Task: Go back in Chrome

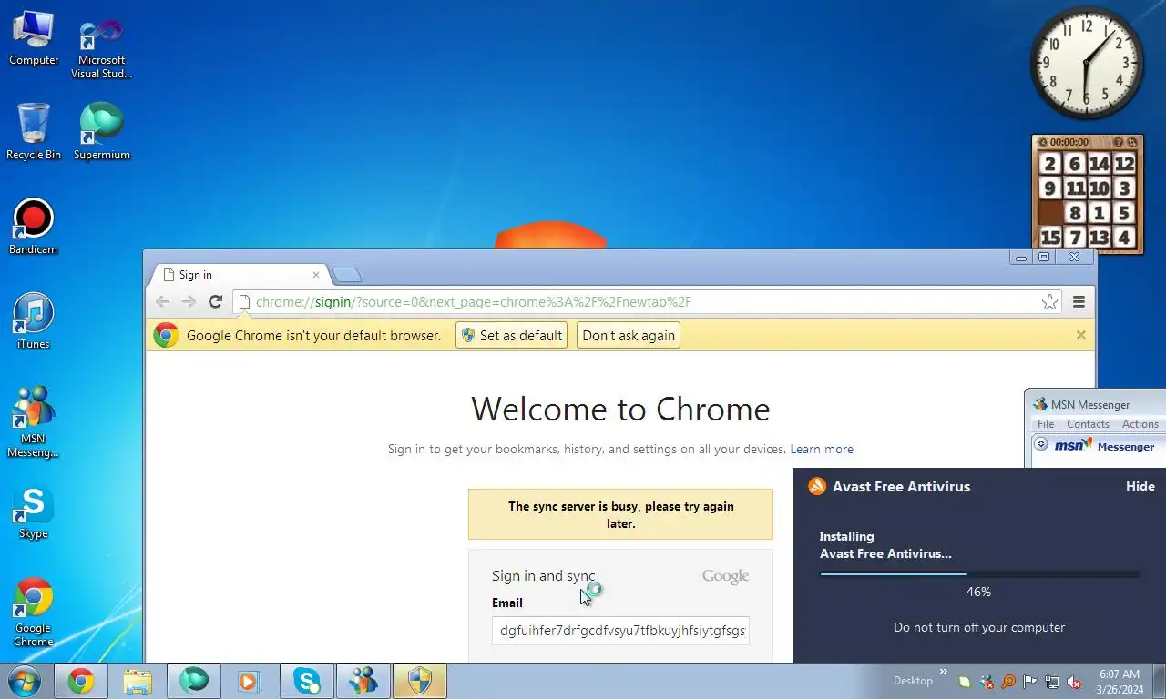Action: point(162,302)
